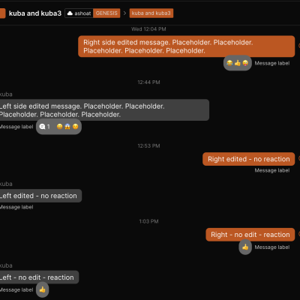
Task: Open the ashoat community pill
Action: (79, 13)
